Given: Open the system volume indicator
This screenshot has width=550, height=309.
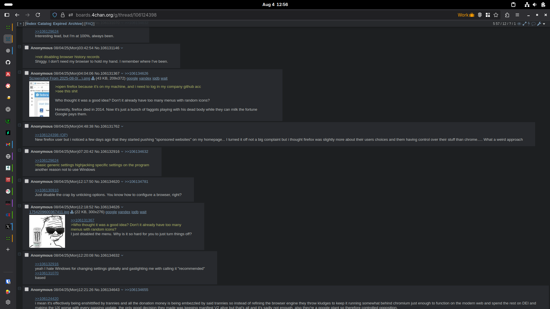Looking at the screenshot, I should (535, 5).
